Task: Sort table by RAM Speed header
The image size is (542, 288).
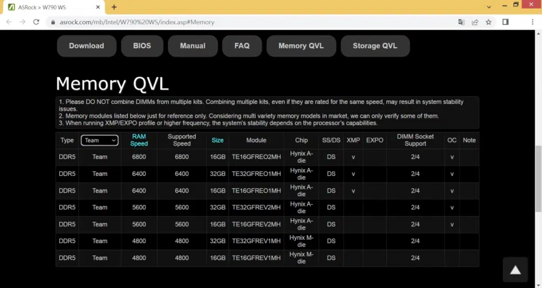Action: click(x=139, y=140)
